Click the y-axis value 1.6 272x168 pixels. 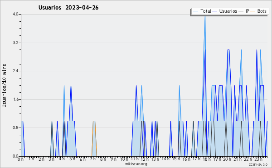click(x=15, y=99)
